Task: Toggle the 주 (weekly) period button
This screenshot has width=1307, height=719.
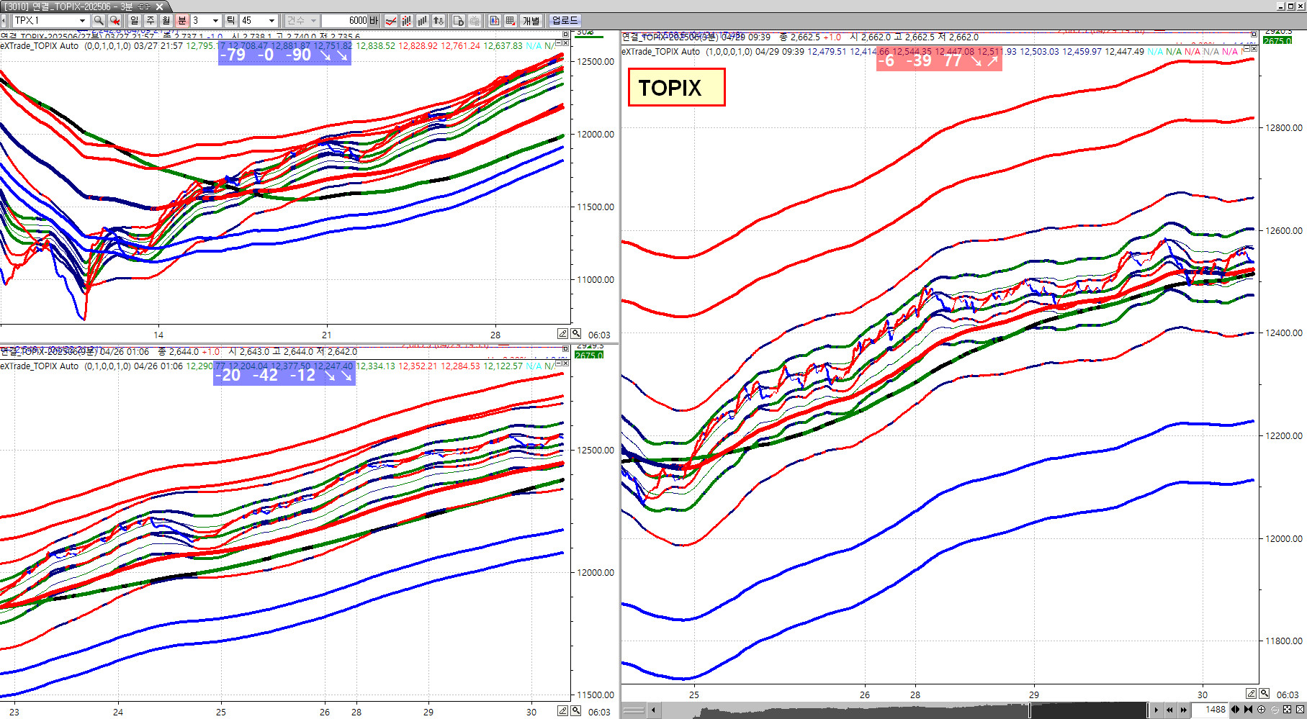Action: tap(150, 21)
